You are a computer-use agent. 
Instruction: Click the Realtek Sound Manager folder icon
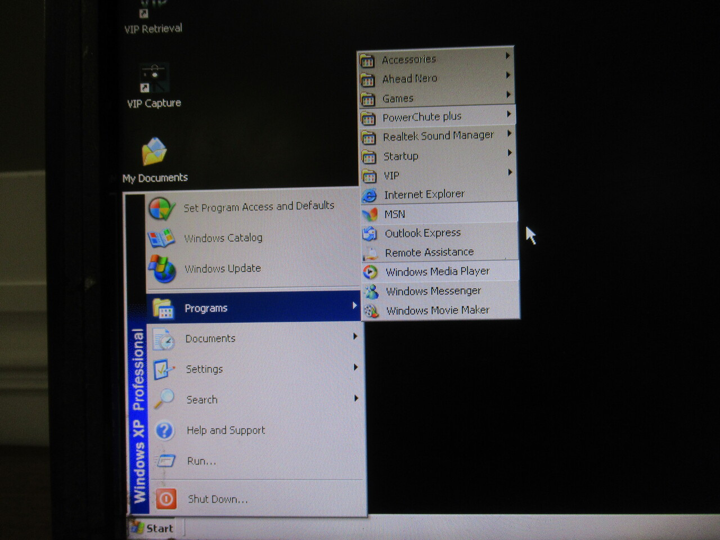(368, 138)
